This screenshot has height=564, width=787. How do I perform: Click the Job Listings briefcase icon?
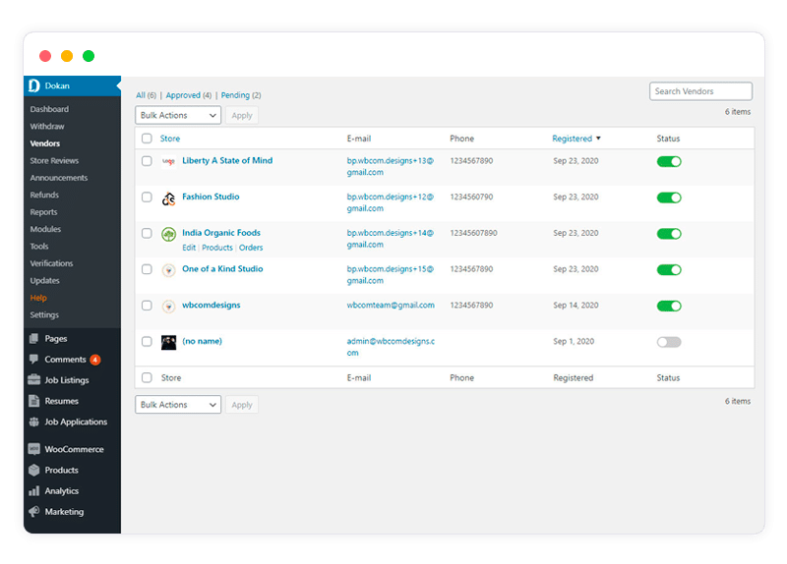tap(34, 380)
